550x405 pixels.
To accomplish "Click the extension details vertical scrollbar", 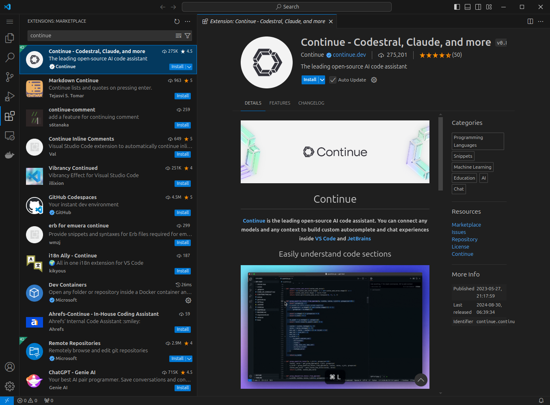I will click(x=440, y=154).
